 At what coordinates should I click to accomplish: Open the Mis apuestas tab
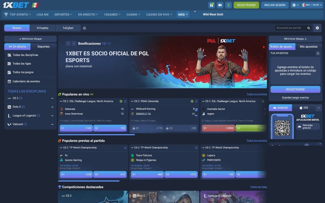(x=308, y=47)
